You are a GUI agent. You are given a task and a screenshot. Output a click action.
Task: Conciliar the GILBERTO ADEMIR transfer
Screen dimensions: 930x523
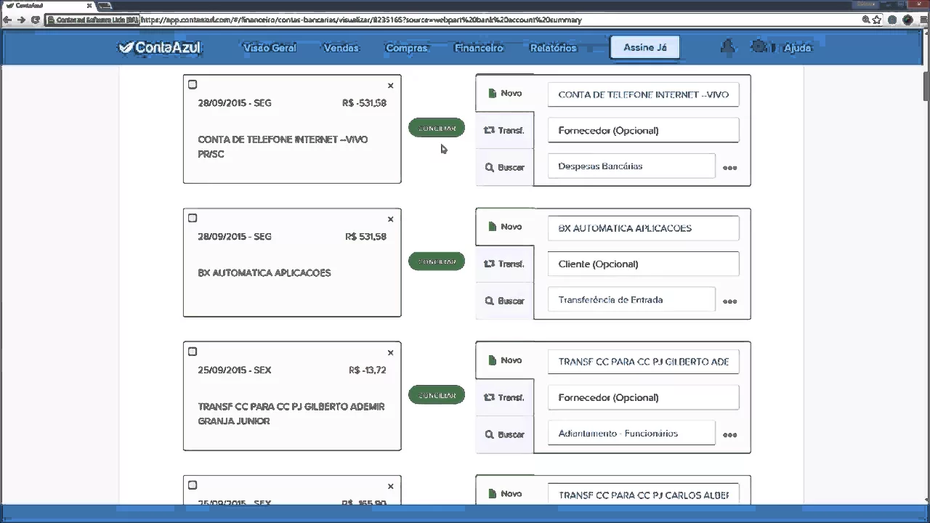[437, 395]
